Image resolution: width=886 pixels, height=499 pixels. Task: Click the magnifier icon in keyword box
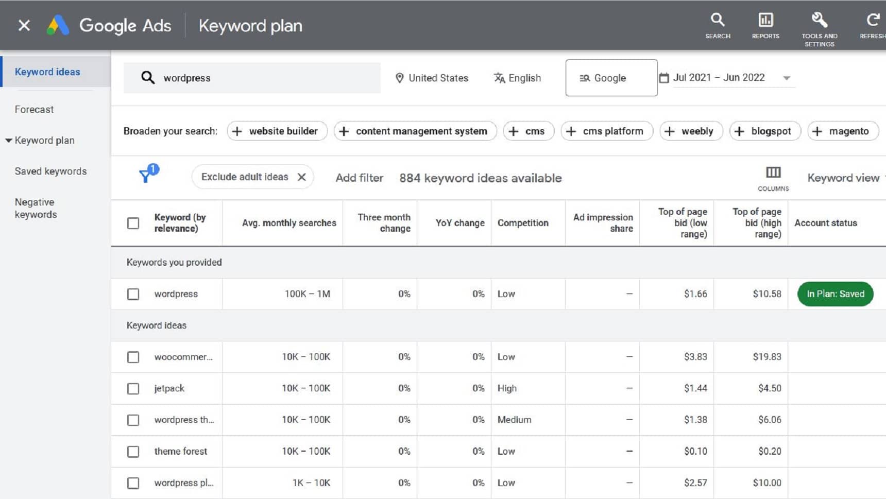[x=148, y=78]
